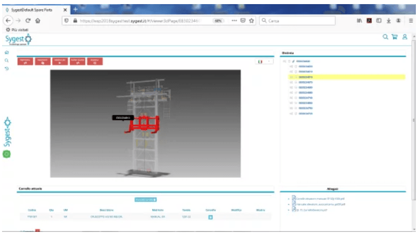Click the home icon in left sidebar
420x235 pixels.
click(6, 52)
